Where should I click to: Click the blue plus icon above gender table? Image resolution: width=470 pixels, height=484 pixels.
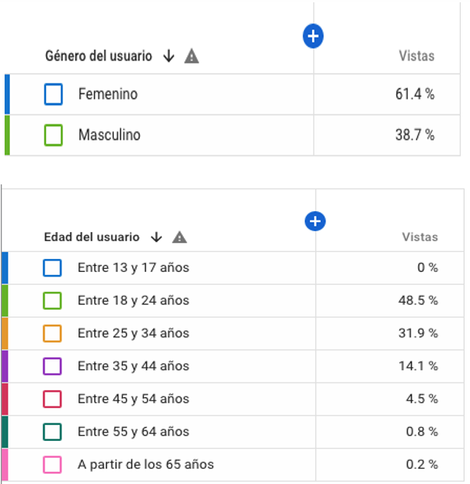point(313,35)
